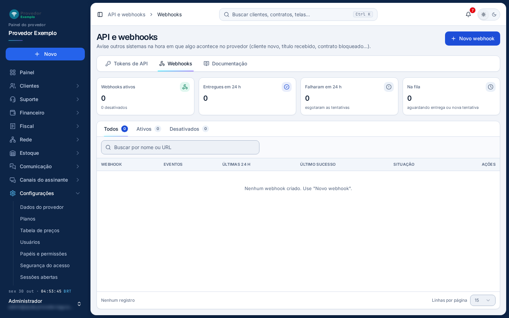Click the Suporte headset icon
The height and width of the screenshot is (318, 509).
click(13, 99)
